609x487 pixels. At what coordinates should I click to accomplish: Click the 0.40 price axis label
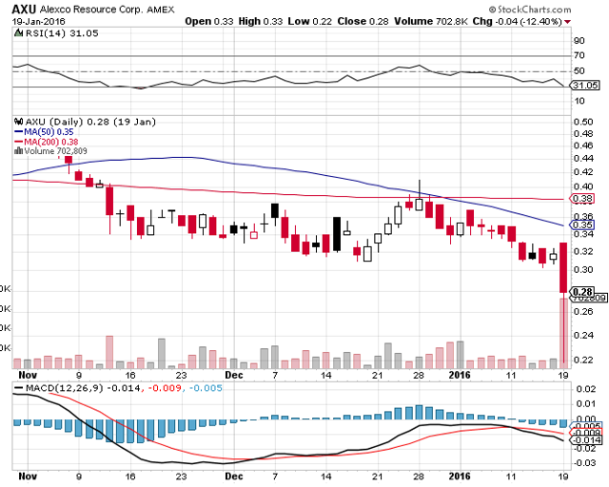point(583,186)
